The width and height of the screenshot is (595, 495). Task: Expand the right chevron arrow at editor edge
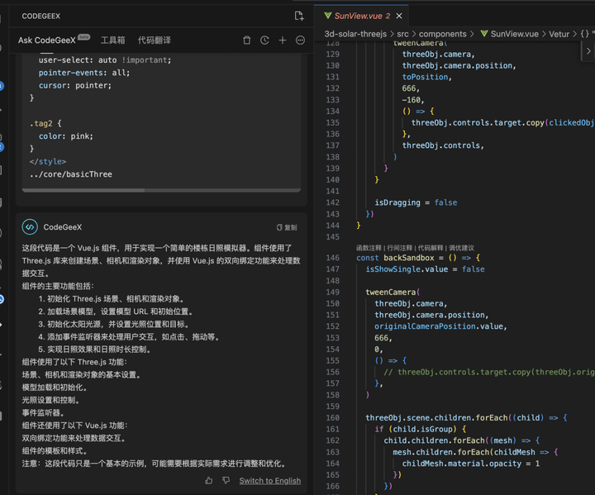[x=588, y=51]
